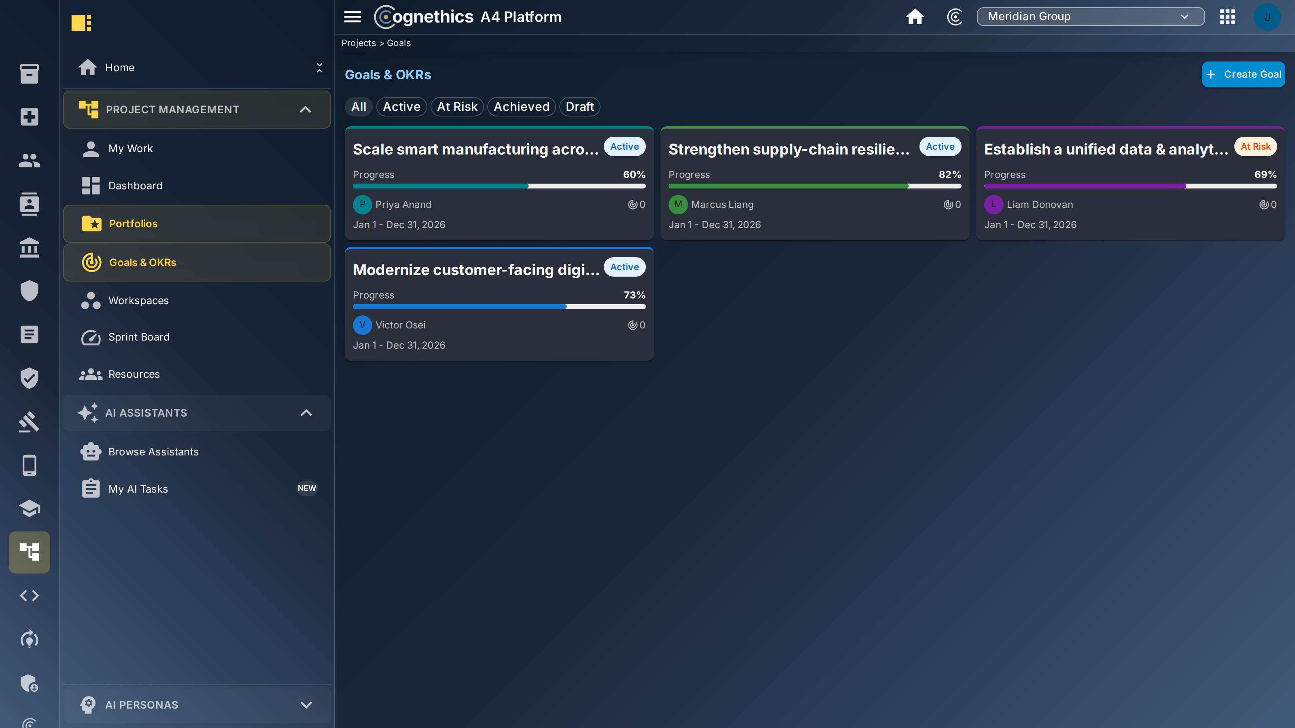Screen dimensions: 1295x728
Task: Click the Create Goal button
Action: tap(1243, 74)
